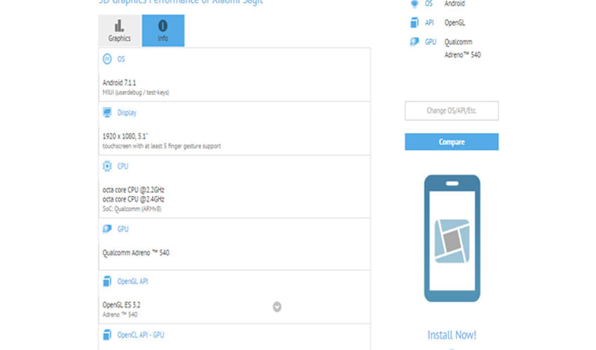Select the Info tab
The image size is (596, 350).
click(x=163, y=31)
